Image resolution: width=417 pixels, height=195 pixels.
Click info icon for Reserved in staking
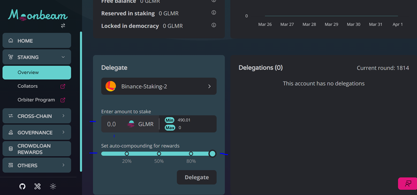click(213, 13)
